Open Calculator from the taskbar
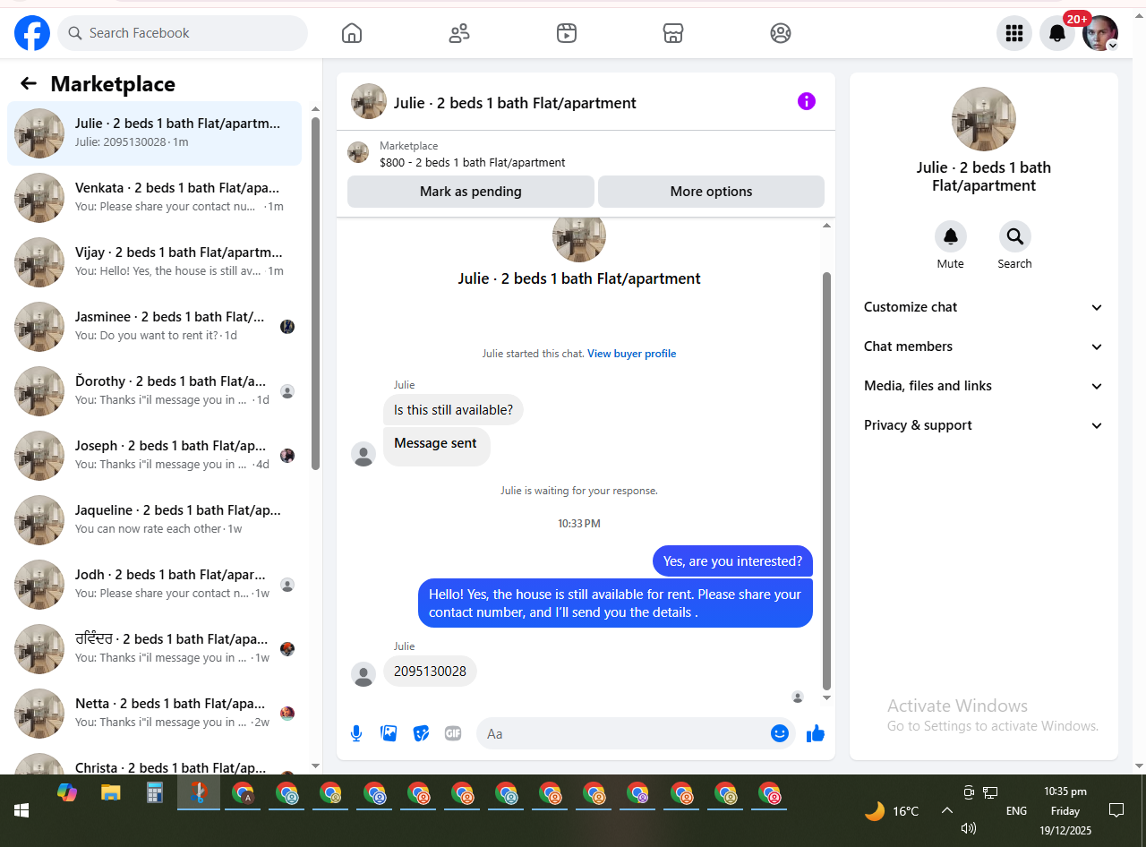The height and width of the screenshot is (847, 1146). coord(155,792)
